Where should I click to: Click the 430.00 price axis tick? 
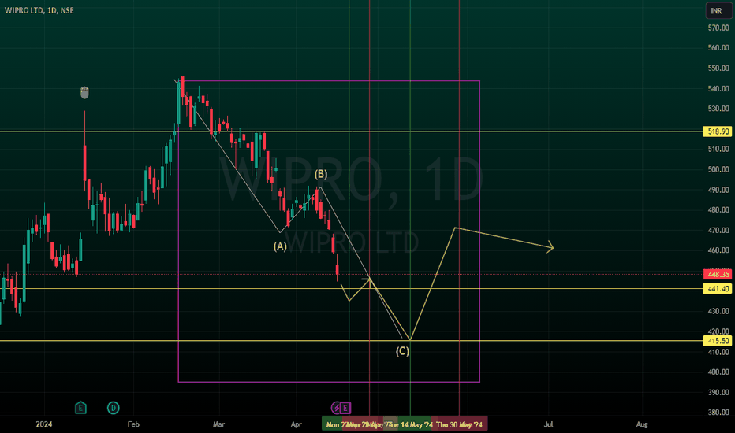click(718, 311)
